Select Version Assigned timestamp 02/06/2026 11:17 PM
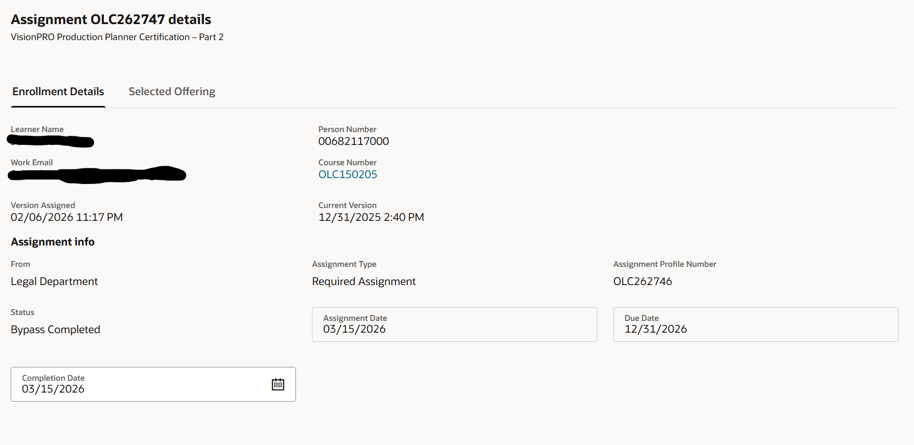Screen dimensions: 914x445 coord(67,217)
